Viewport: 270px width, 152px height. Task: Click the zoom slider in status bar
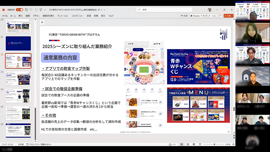pos(214,144)
